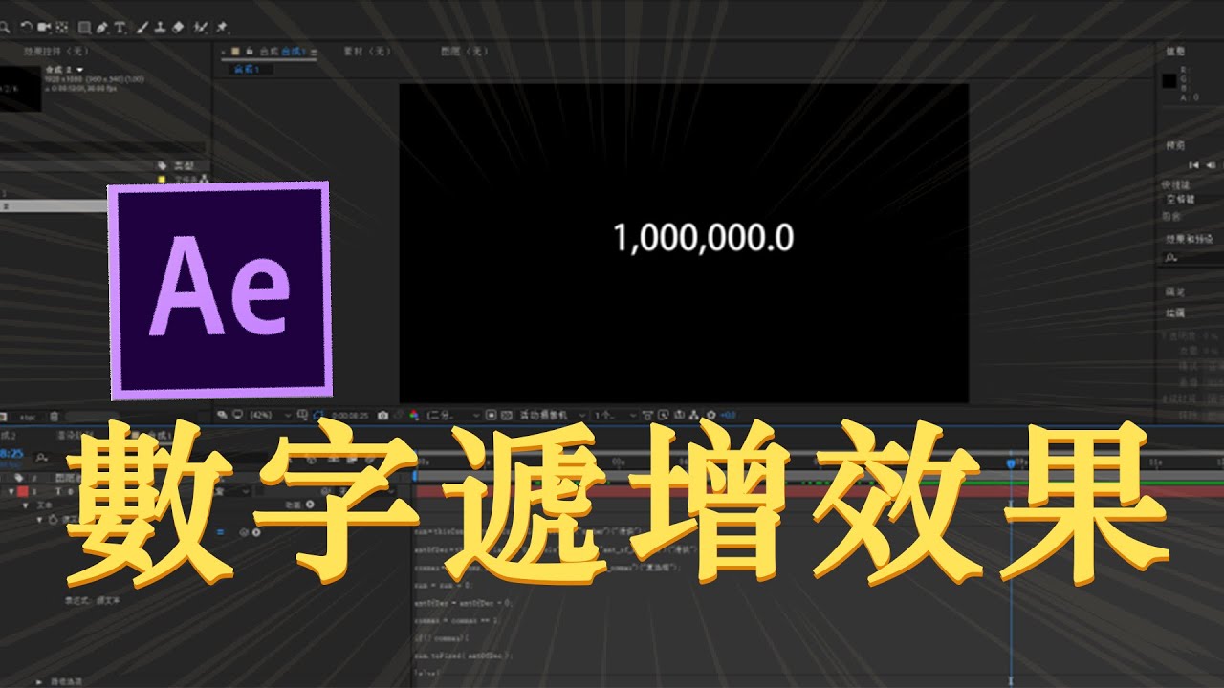Click the exposure value +0.0

click(729, 415)
